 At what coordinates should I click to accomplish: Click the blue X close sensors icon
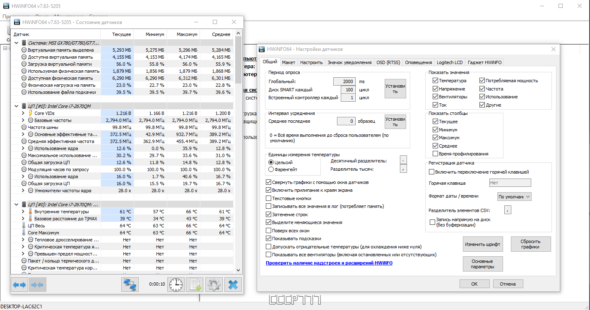coord(233,284)
